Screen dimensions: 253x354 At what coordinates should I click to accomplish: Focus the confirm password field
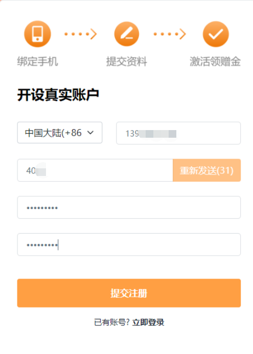click(x=129, y=244)
